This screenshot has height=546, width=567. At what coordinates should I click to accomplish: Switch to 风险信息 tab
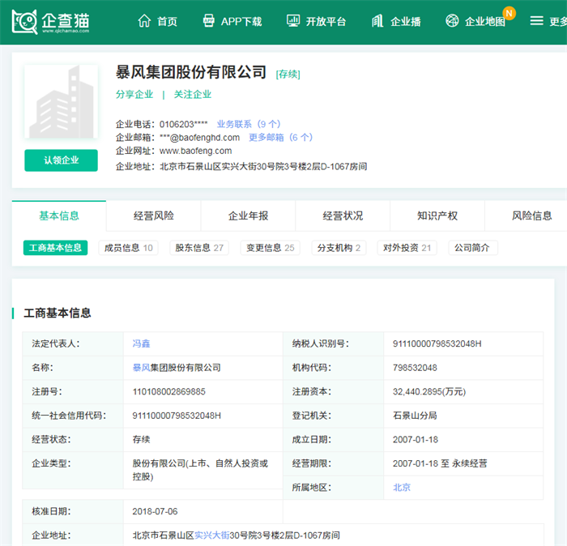[531, 215]
